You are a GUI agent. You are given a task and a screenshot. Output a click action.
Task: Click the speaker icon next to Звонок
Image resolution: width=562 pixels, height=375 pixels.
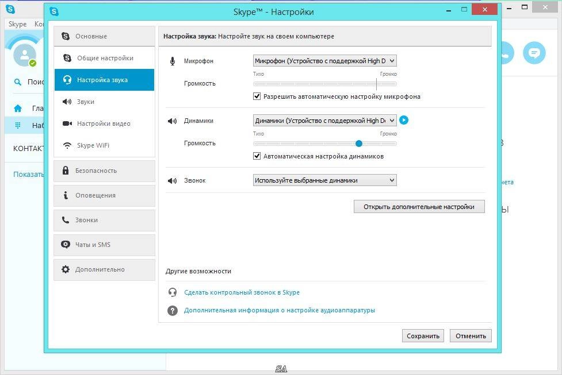point(173,181)
